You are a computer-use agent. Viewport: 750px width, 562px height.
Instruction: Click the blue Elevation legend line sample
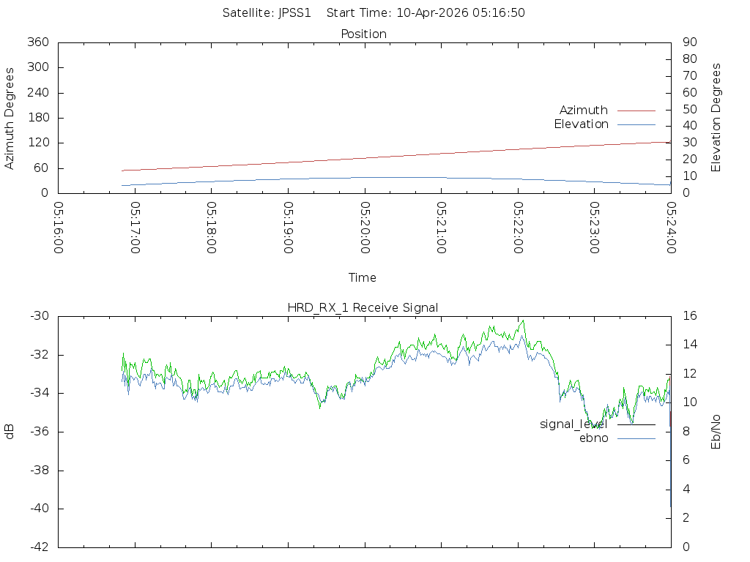pos(636,124)
